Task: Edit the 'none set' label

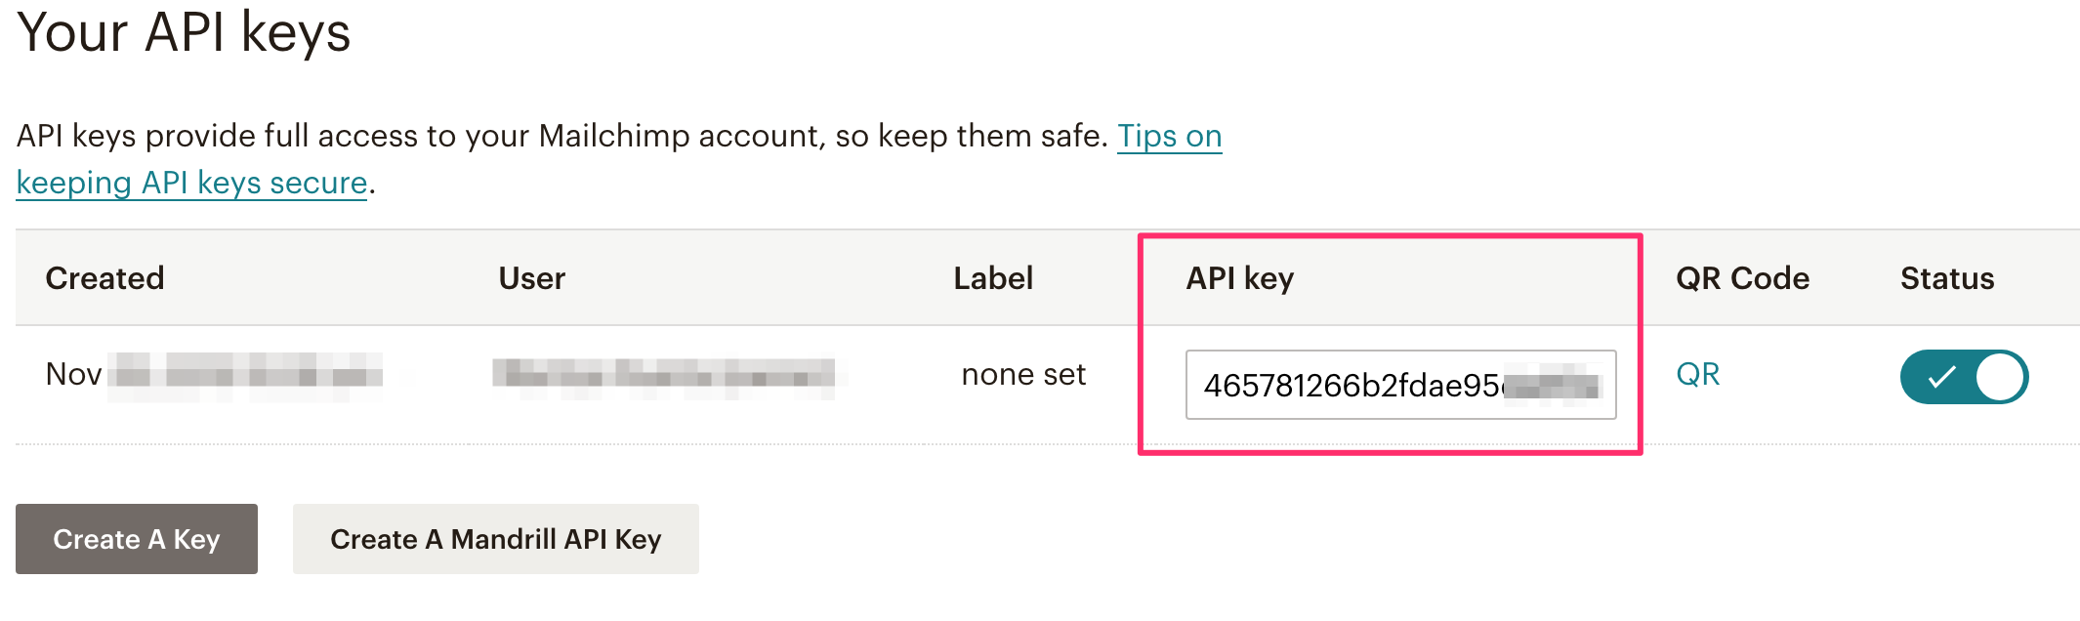Action: (1023, 374)
